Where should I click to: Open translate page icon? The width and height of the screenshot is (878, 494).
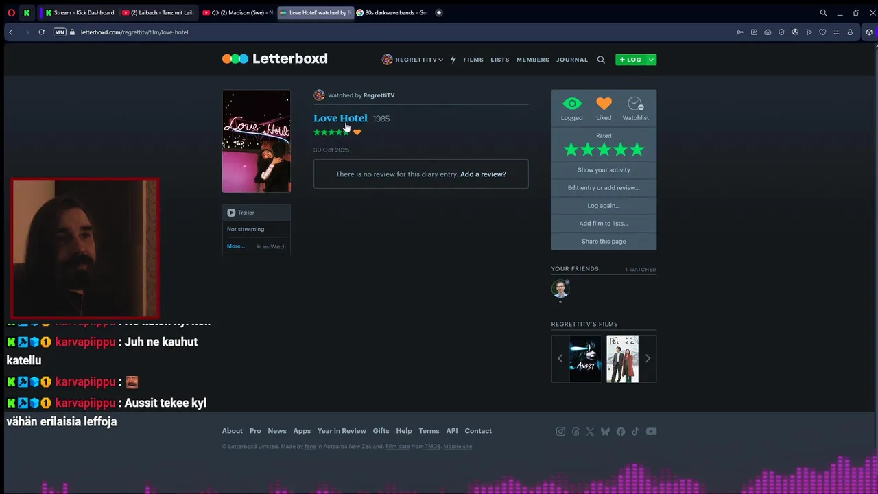pos(795,32)
